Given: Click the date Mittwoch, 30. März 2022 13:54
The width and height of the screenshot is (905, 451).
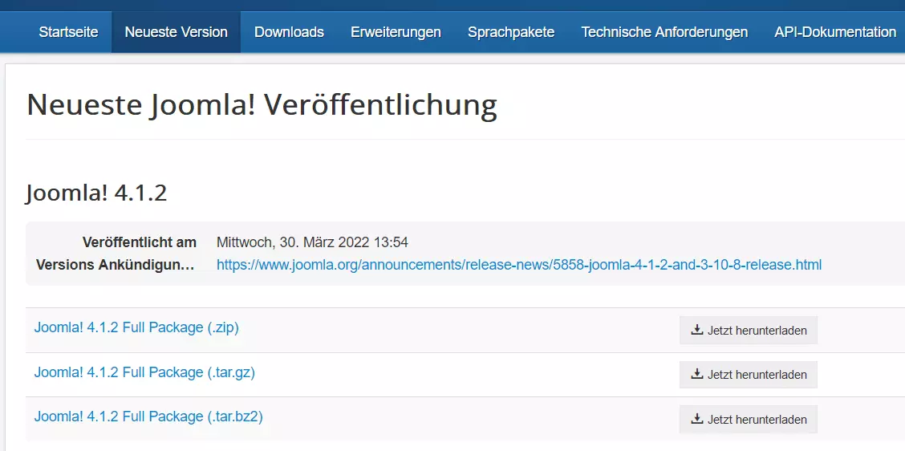Looking at the screenshot, I should [312, 242].
